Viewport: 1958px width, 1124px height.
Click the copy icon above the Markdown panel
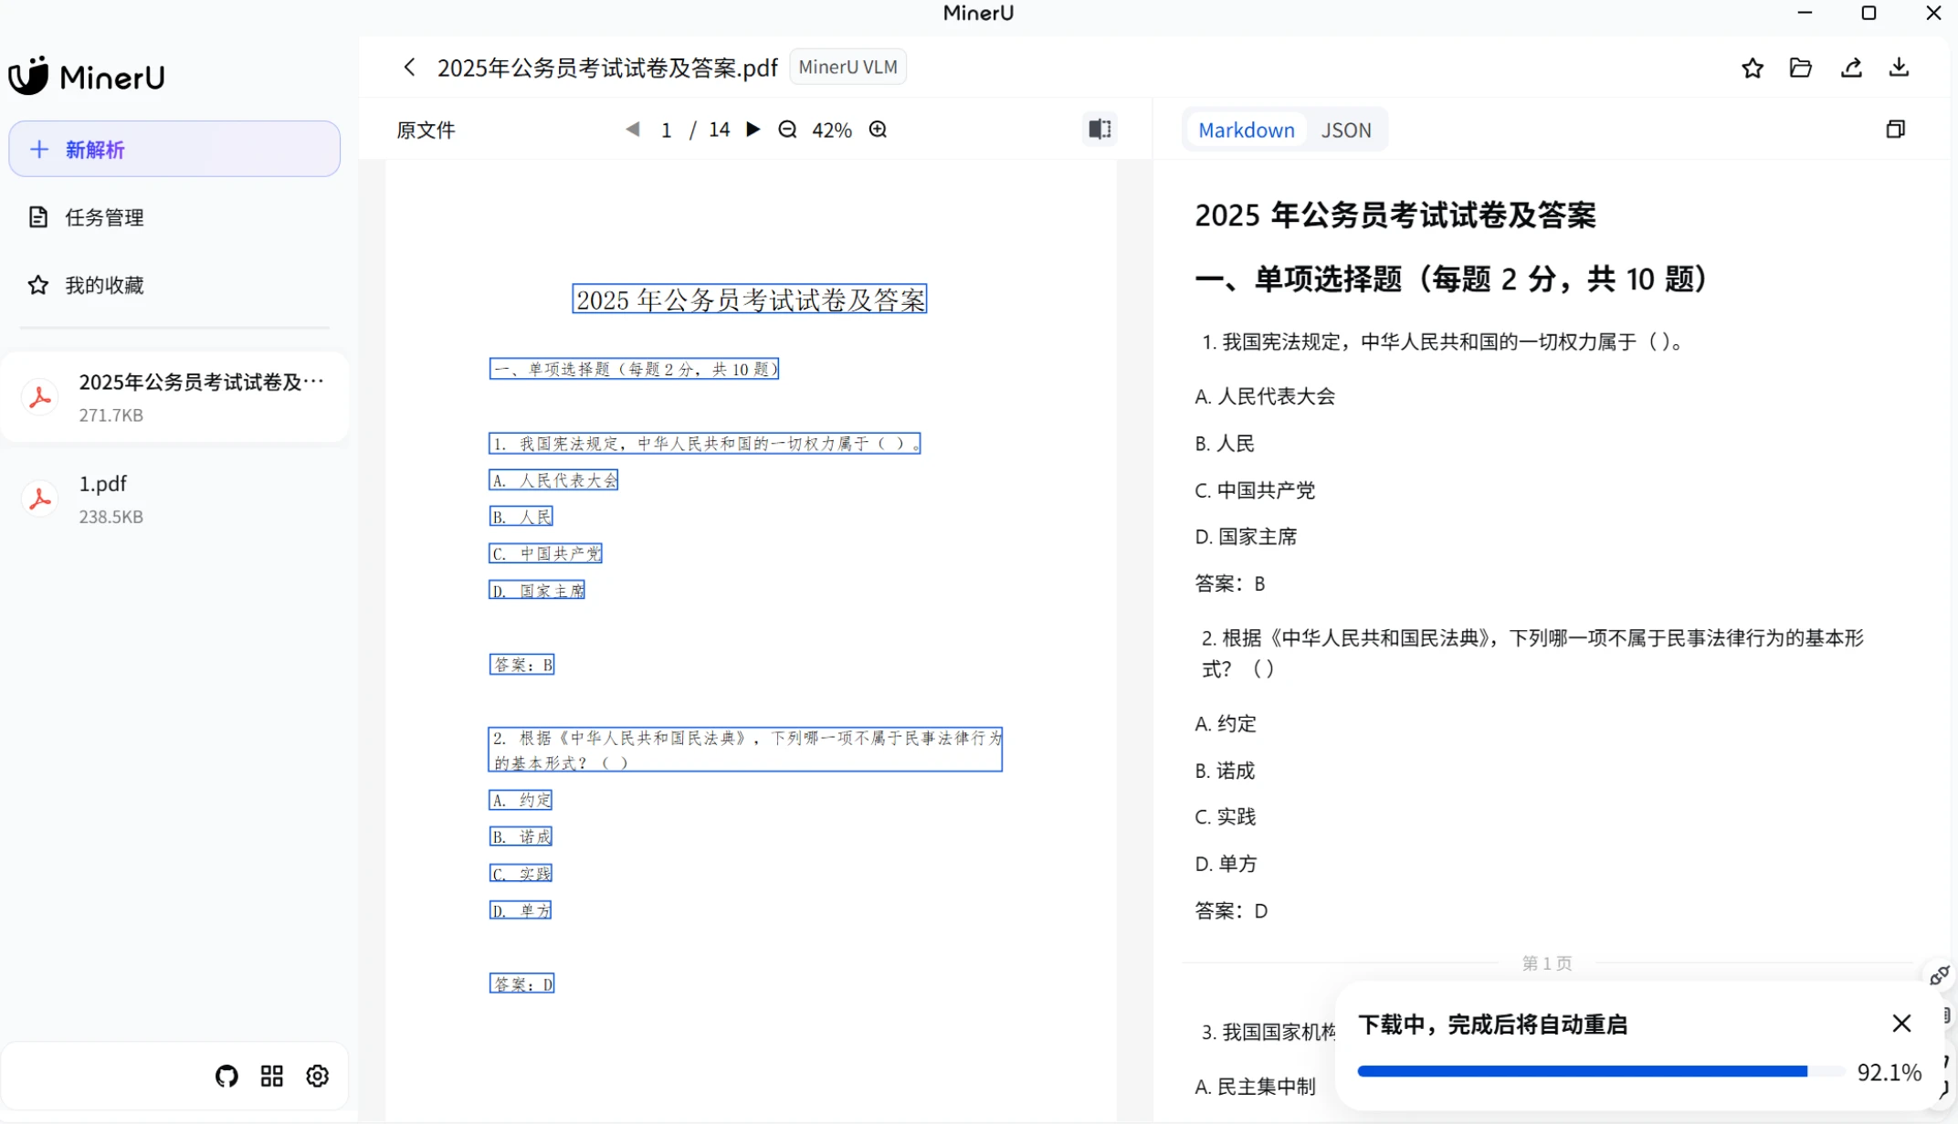(x=1896, y=129)
